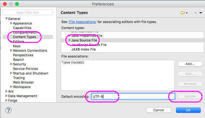Click the Add... button

click(x=190, y=64)
